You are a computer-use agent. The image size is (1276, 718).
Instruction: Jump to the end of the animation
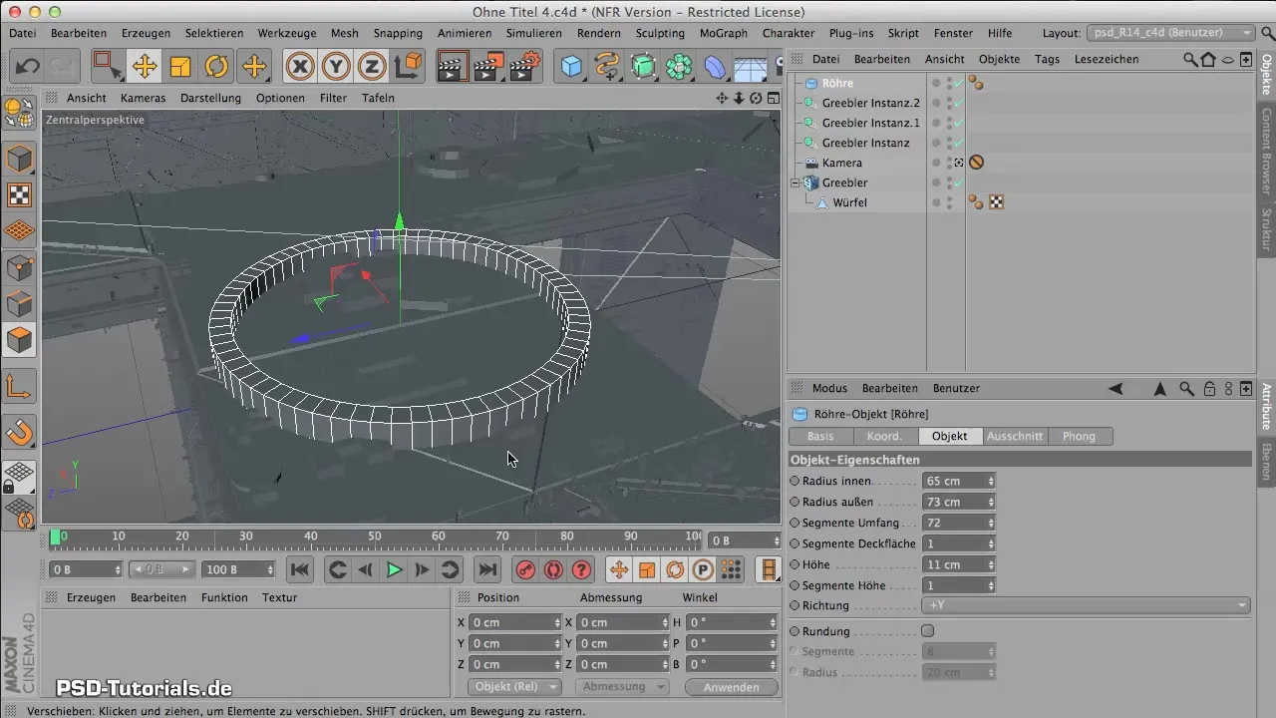tap(486, 569)
